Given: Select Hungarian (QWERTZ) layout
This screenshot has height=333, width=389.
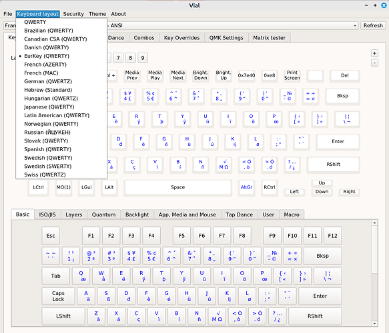Looking at the screenshot, I should [x=61, y=99].
